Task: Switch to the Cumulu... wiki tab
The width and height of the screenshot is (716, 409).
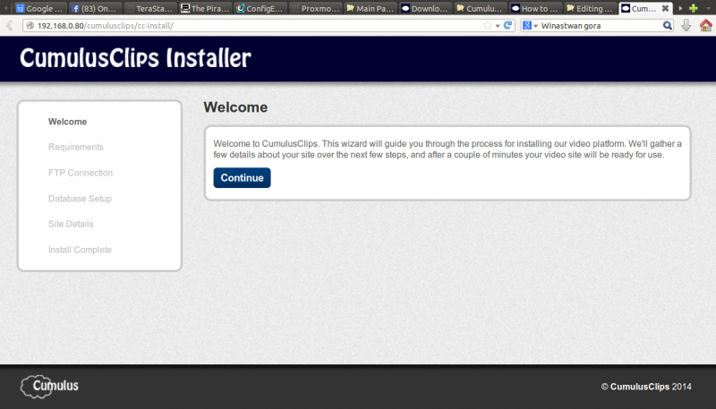Action: tap(481, 8)
